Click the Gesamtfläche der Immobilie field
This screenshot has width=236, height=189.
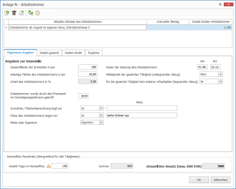(x=88, y=67)
